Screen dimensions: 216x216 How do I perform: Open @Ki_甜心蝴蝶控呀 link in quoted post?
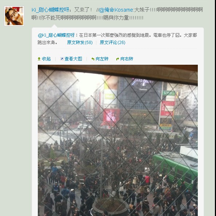coord(56,35)
